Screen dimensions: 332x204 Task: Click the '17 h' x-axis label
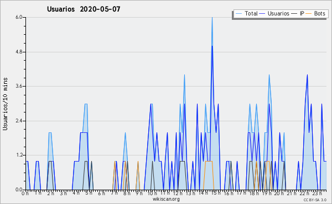point(241,193)
